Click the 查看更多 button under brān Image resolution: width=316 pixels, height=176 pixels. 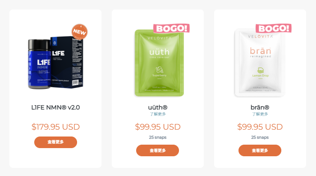(260, 150)
